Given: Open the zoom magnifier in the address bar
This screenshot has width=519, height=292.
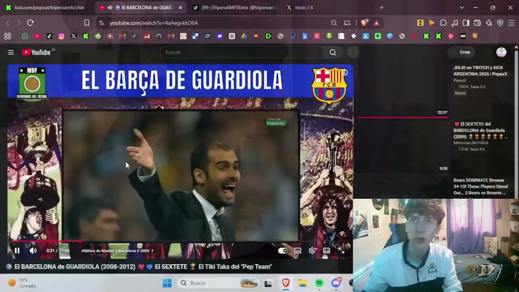Looking at the screenshot, I should 334,23.
